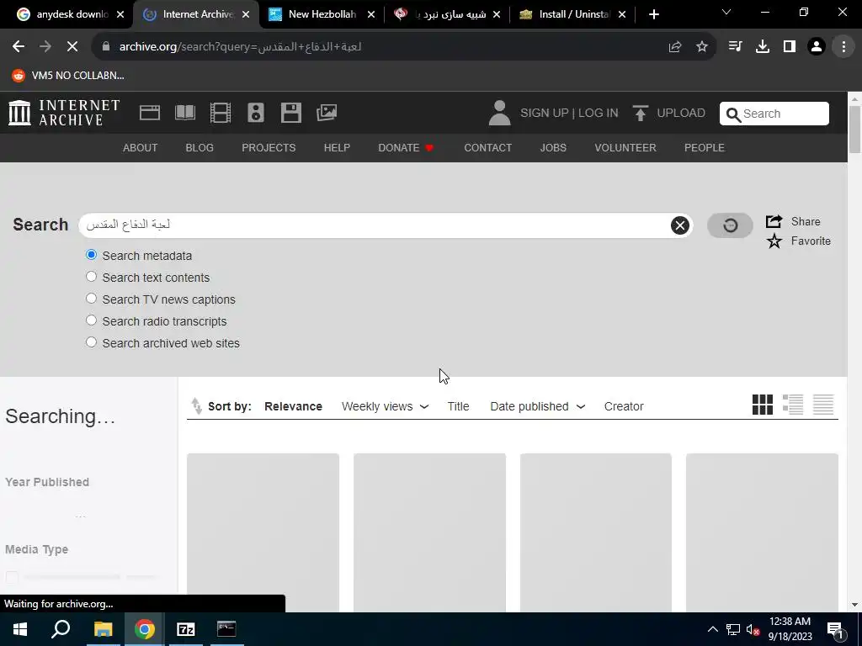This screenshot has width=862, height=646.
Task: Select Search metadata radio button
Action: [91, 255]
